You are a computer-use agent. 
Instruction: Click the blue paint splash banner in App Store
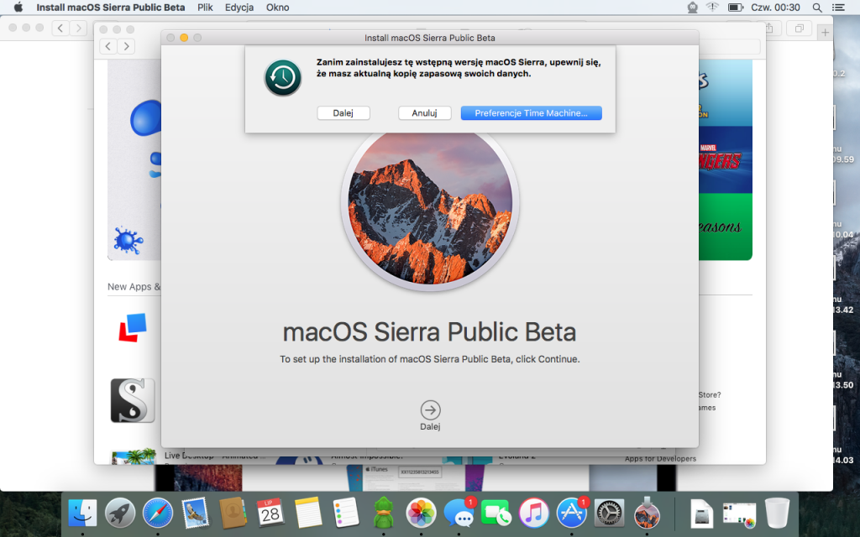(x=134, y=159)
